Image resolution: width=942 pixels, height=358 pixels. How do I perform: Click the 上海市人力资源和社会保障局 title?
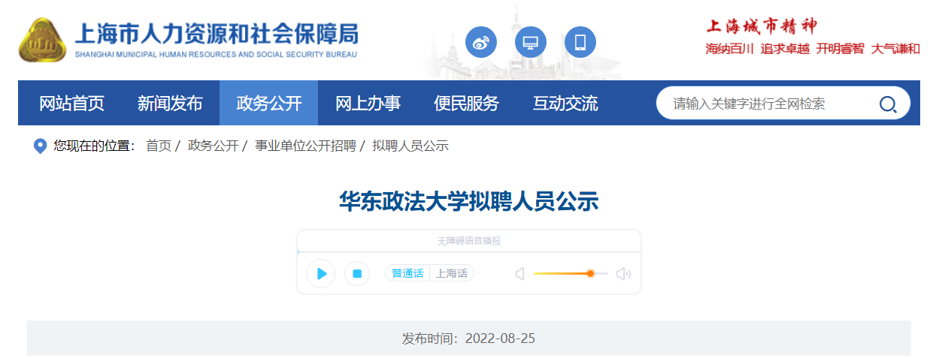pos(217,34)
